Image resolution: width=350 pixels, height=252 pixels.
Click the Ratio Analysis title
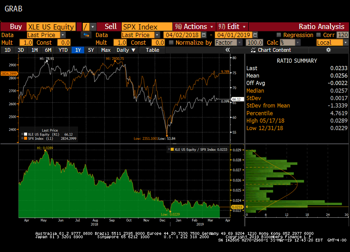321,27
